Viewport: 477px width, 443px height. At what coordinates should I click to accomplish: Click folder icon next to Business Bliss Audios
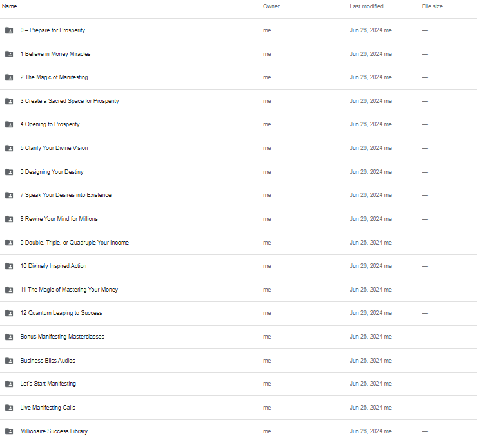(9, 361)
